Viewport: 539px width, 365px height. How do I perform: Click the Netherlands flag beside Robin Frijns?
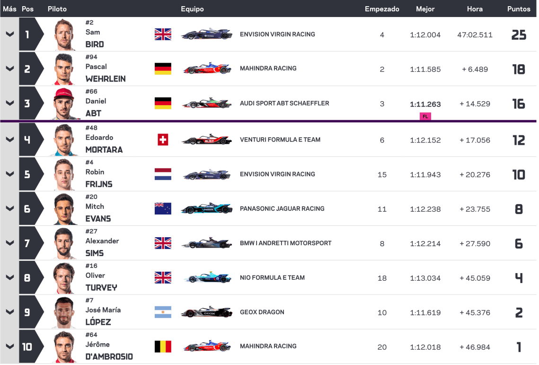pyautogui.click(x=163, y=174)
